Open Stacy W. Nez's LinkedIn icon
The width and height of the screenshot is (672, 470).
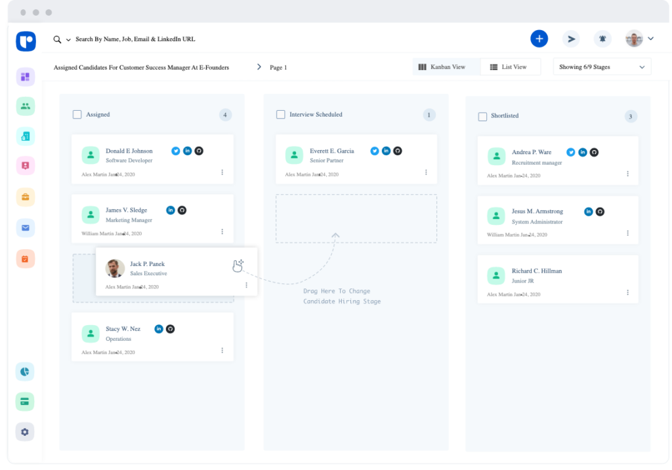159,328
